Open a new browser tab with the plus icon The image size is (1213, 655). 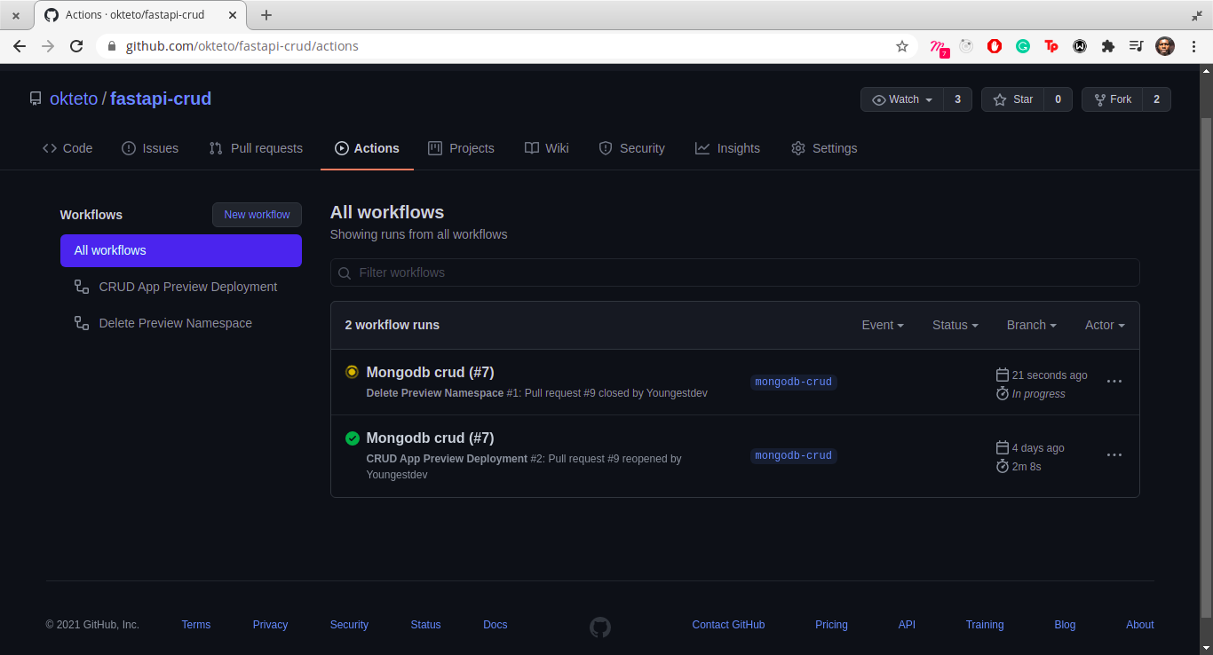pyautogui.click(x=266, y=15)
